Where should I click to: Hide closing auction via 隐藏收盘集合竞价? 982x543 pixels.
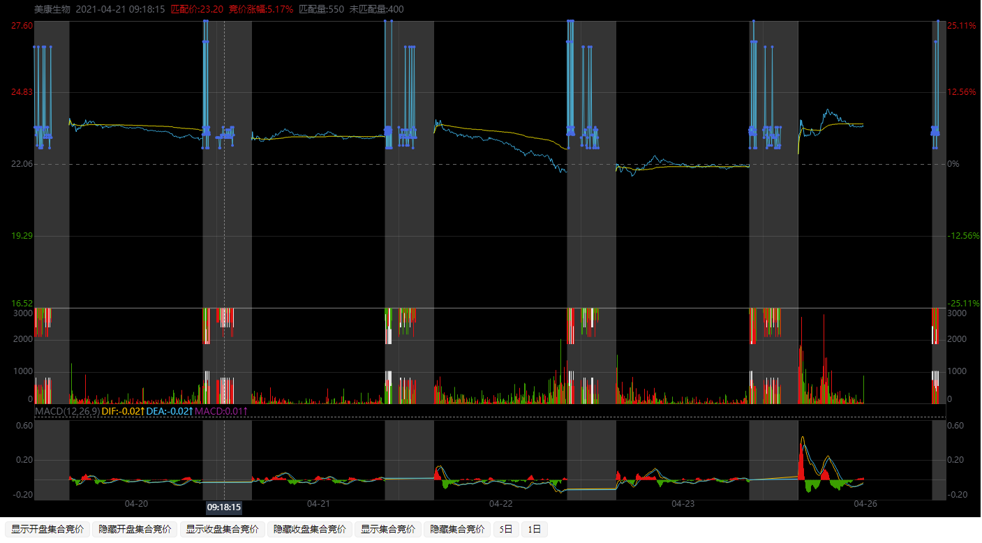pyautogui.click(x=310, y=530)
